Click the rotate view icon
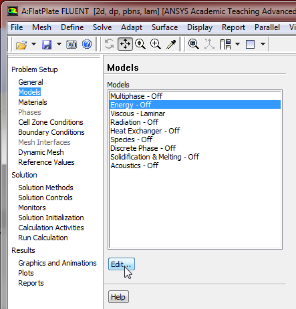Viewport: 296px width, 309px height. [x=109, y=44]
